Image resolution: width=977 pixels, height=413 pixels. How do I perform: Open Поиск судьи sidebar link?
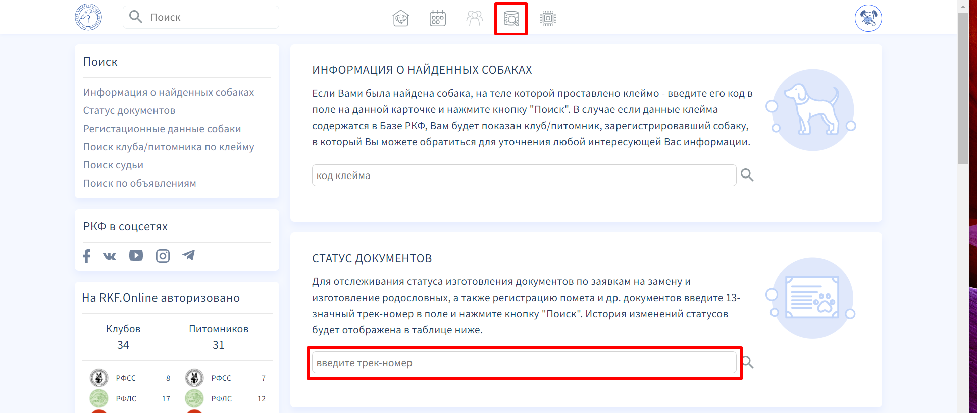click(113, 165)
